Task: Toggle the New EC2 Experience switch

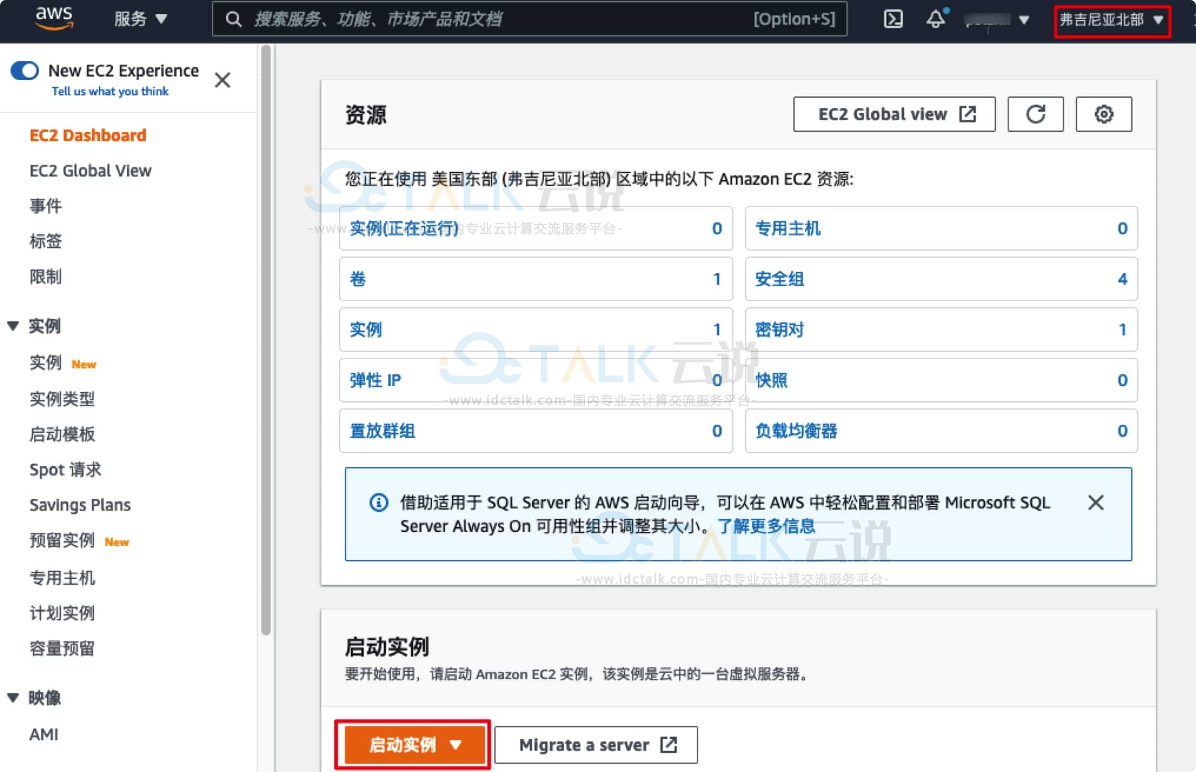Action: tap(25, 71)
